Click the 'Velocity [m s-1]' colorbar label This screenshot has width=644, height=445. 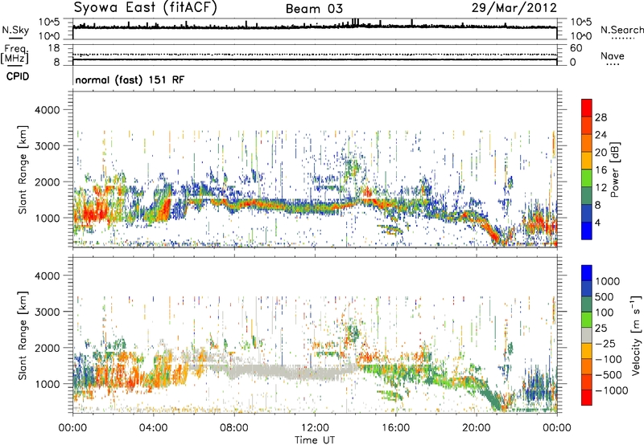tap(636, 335)
